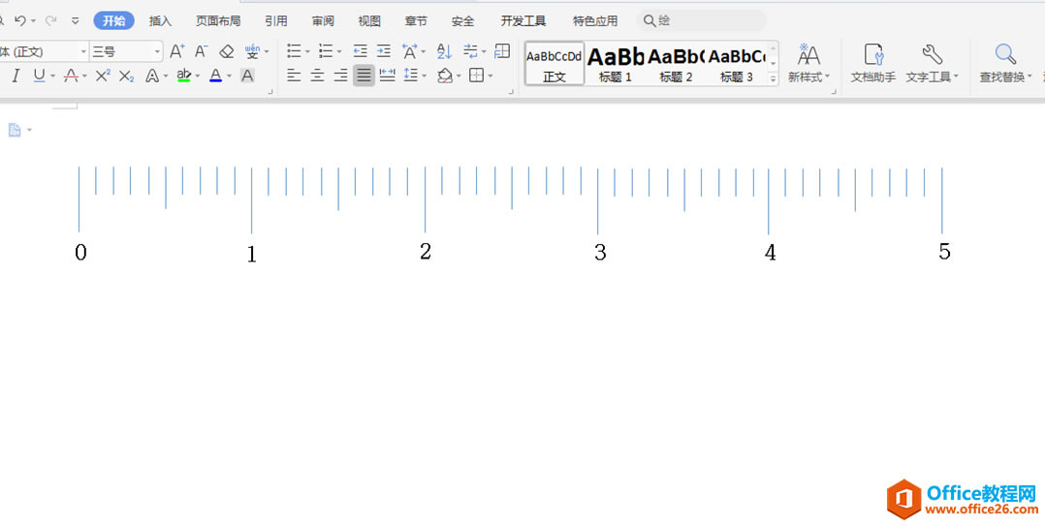Align text left

(x=294, y=76)
